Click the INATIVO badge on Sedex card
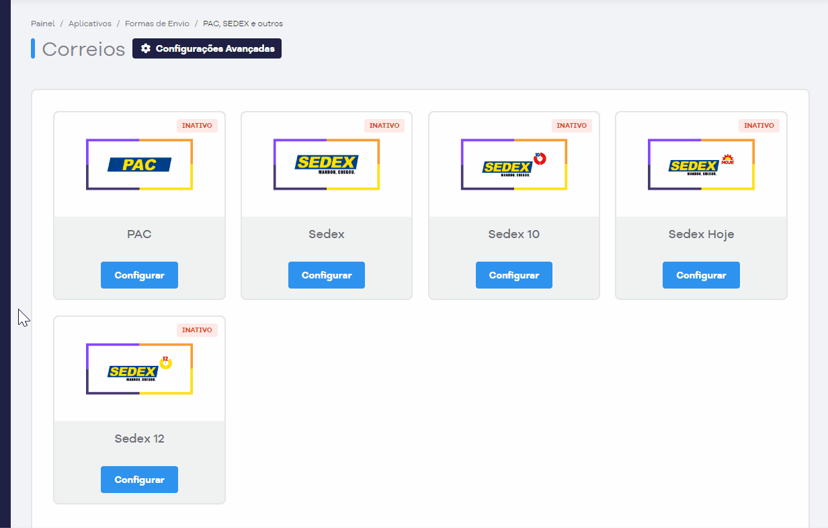Viewport: 828px width, 528px height. [x=384, y=126]
